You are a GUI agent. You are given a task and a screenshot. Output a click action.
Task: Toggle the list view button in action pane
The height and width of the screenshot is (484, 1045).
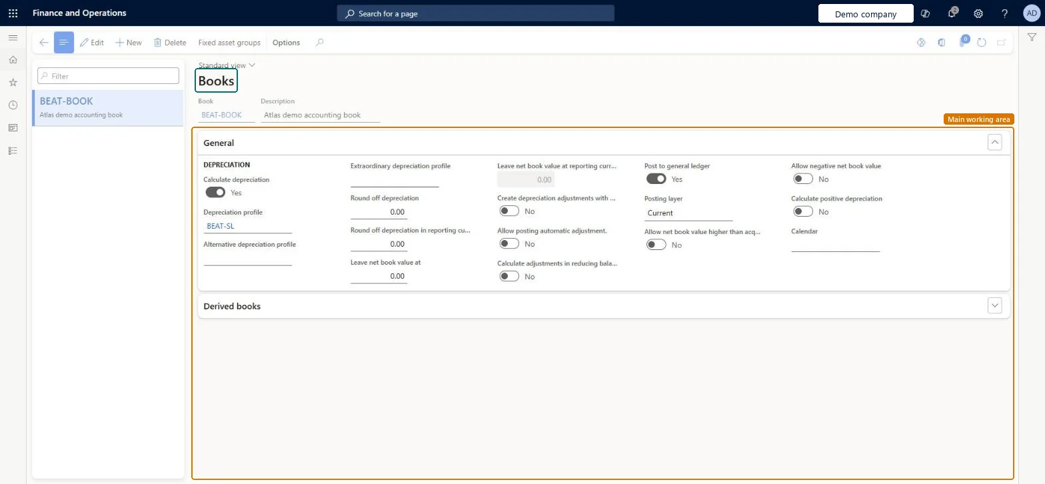(64, 43)
